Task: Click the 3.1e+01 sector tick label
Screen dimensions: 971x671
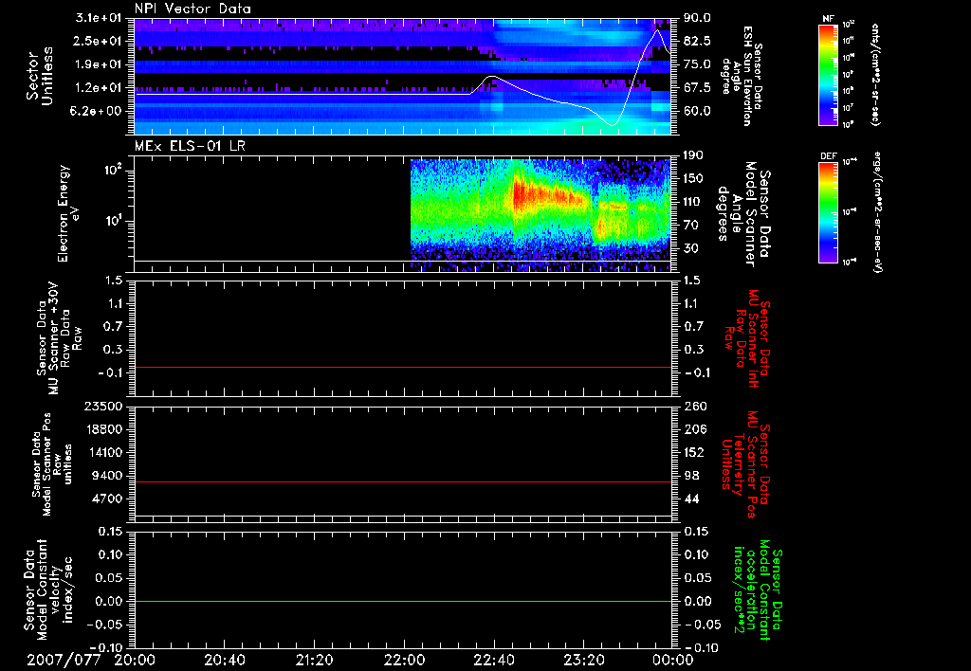Action: pyautogui.click(x=100, y=18)
